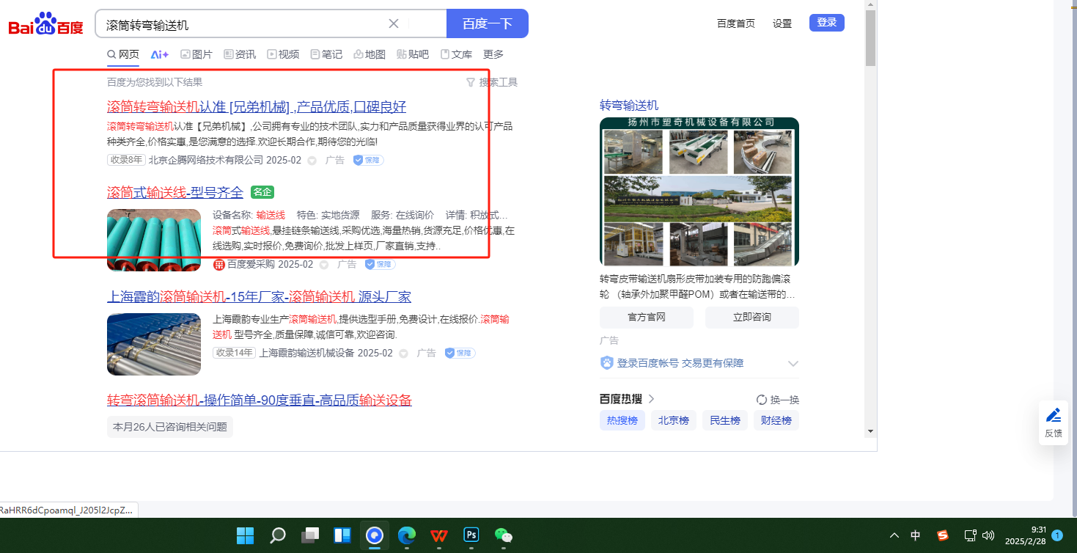Open the Widgets taskbar icon
1077x553 pixels.
coord(342,535)
